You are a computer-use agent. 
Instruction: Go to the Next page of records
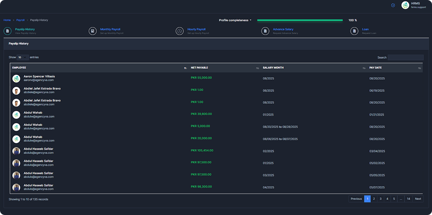418,199
